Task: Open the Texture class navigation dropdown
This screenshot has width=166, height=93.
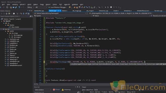Action: click(x=121, y=16)
